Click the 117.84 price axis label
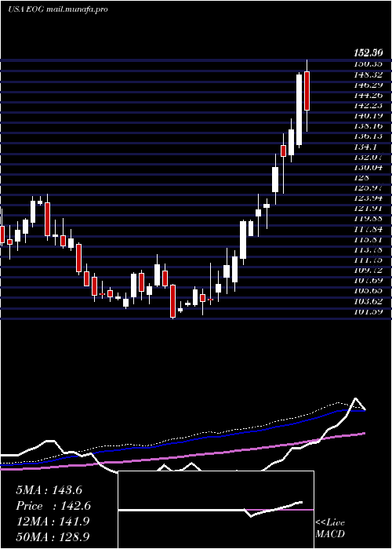This screenshot has height=549, width=392. 368,229
